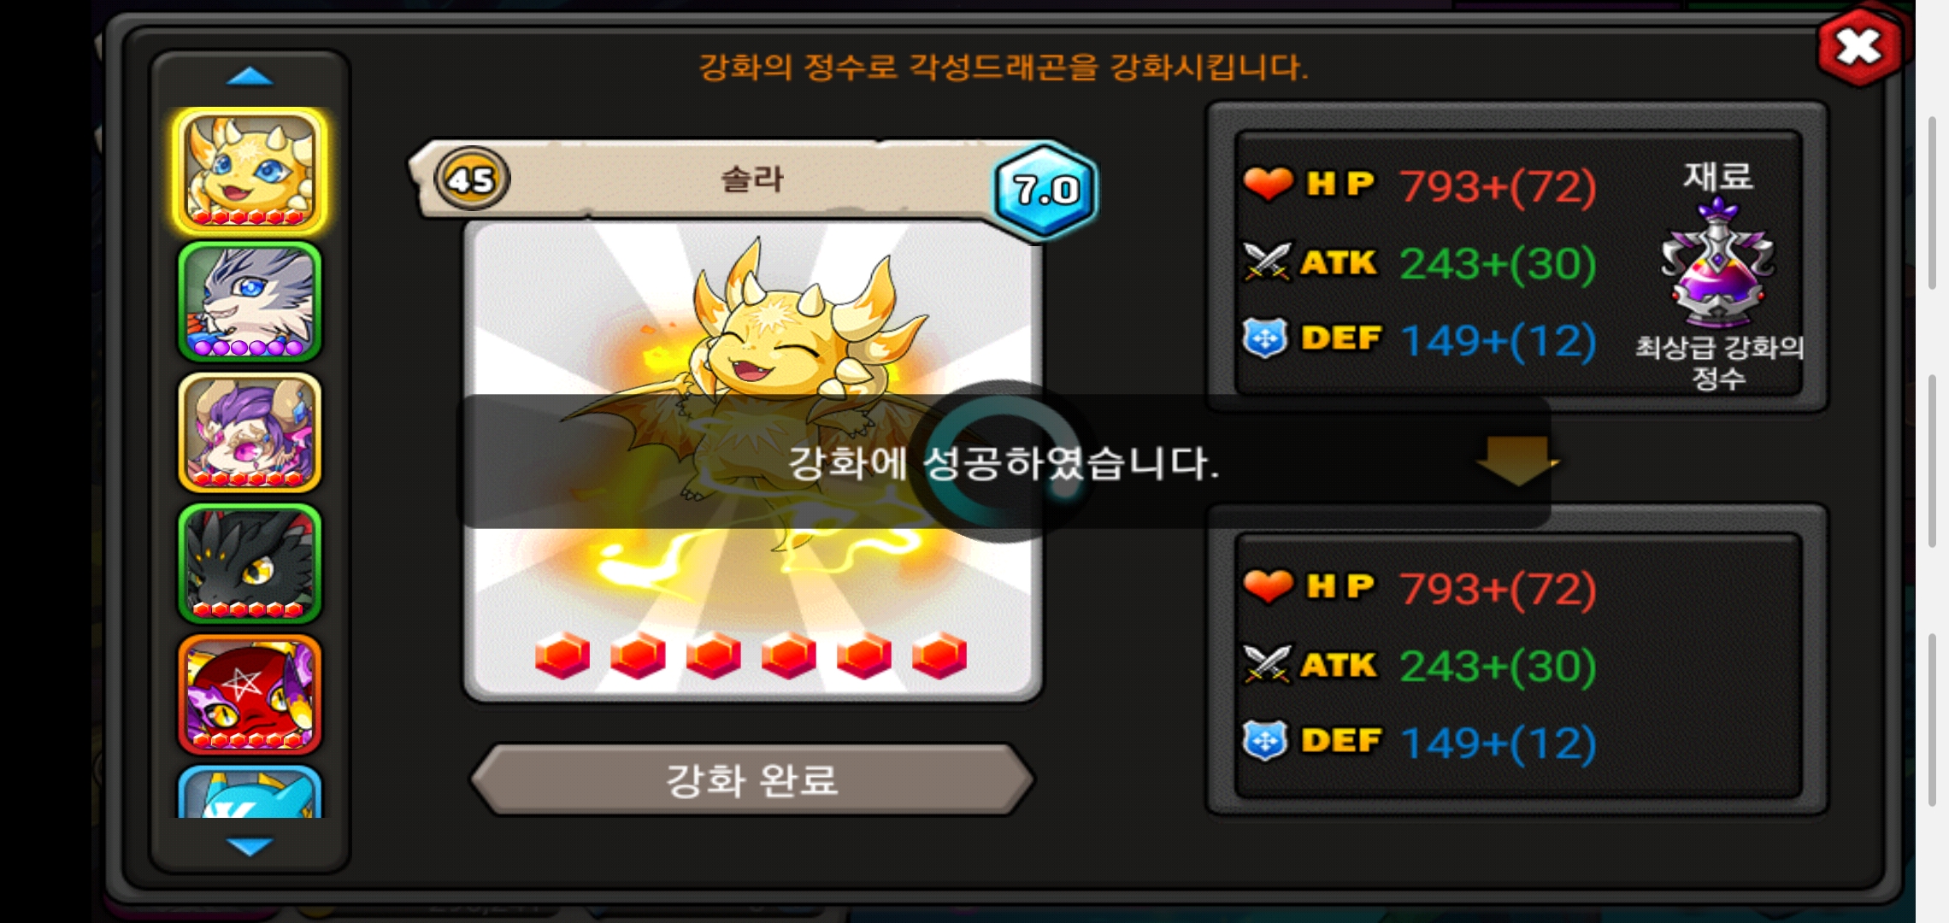1949x923 pixels.
Task: Click the DEF shield icon in top stats
Action: (x=1266, y=338)
